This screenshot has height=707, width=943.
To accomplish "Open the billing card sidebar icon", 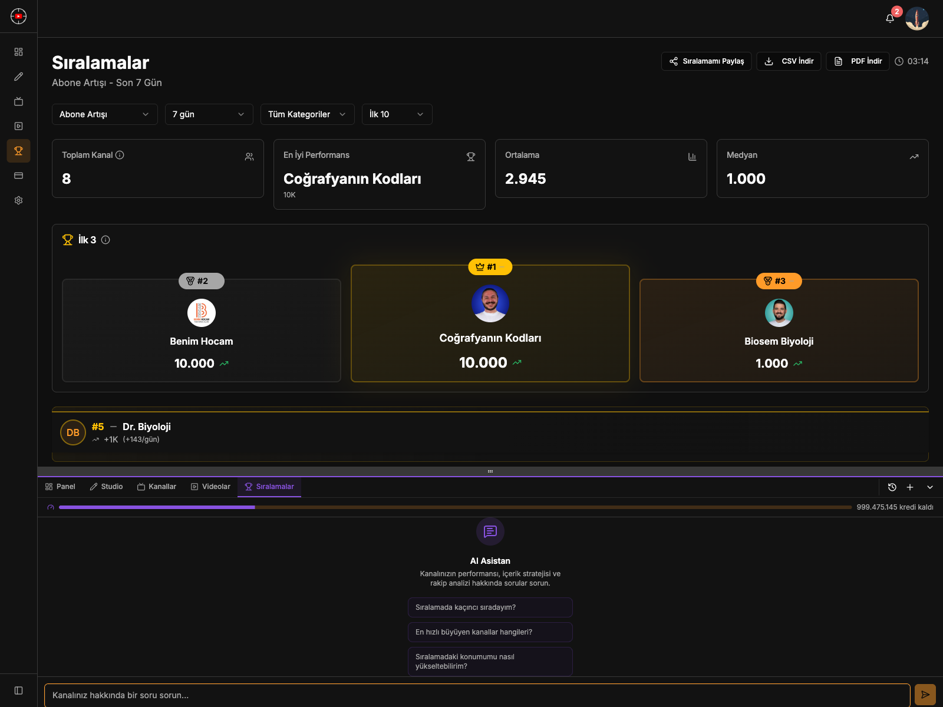I will [x=18, y=176].
